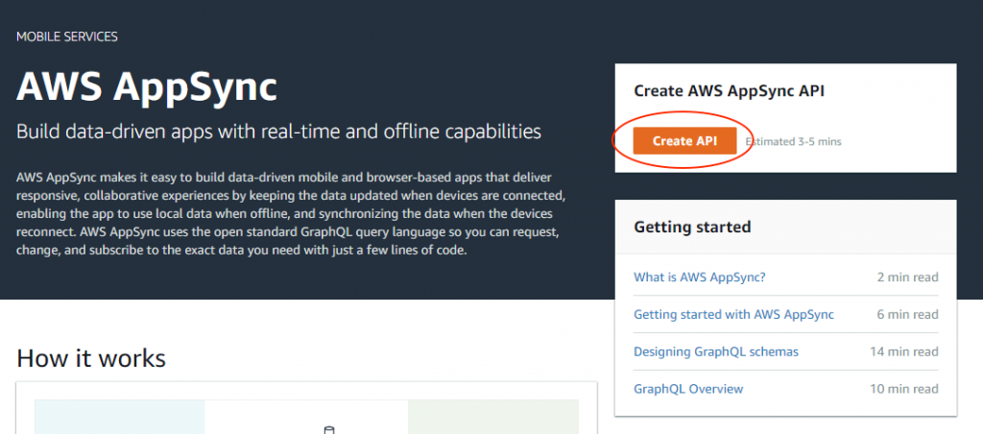This screenshot has height=434, width=983.
Task: Open the 'Designing GraphQL schemas' link
Action: pyautogui.click(x=716, y=351)
